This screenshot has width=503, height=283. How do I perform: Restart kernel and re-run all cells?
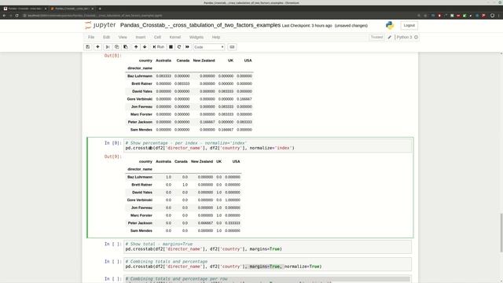pyautogui.click(x=187, y=47)
